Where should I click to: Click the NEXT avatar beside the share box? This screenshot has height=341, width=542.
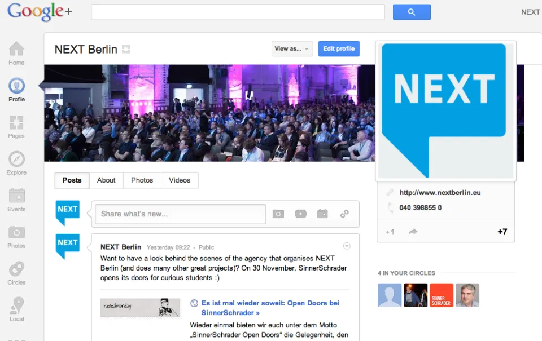click(x=67, y=213)
